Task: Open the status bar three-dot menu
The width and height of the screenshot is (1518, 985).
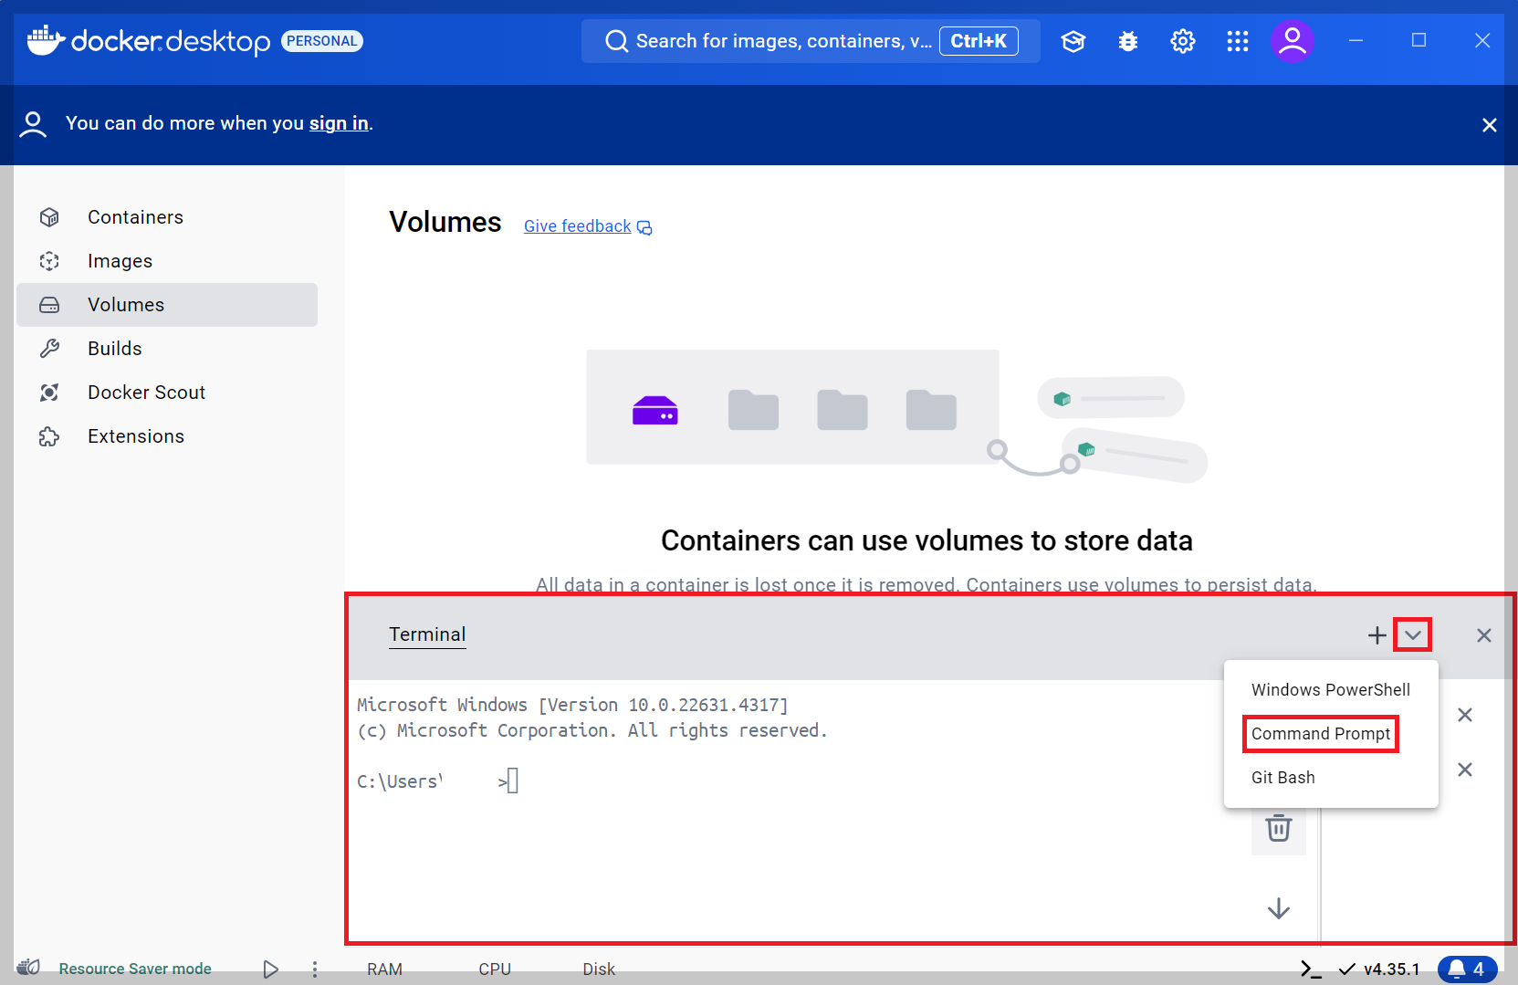Action: (x=315, y=969)
